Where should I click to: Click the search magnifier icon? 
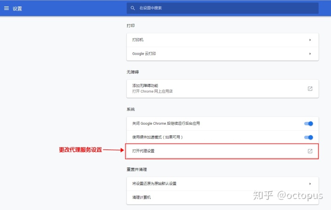click(132, 8)
